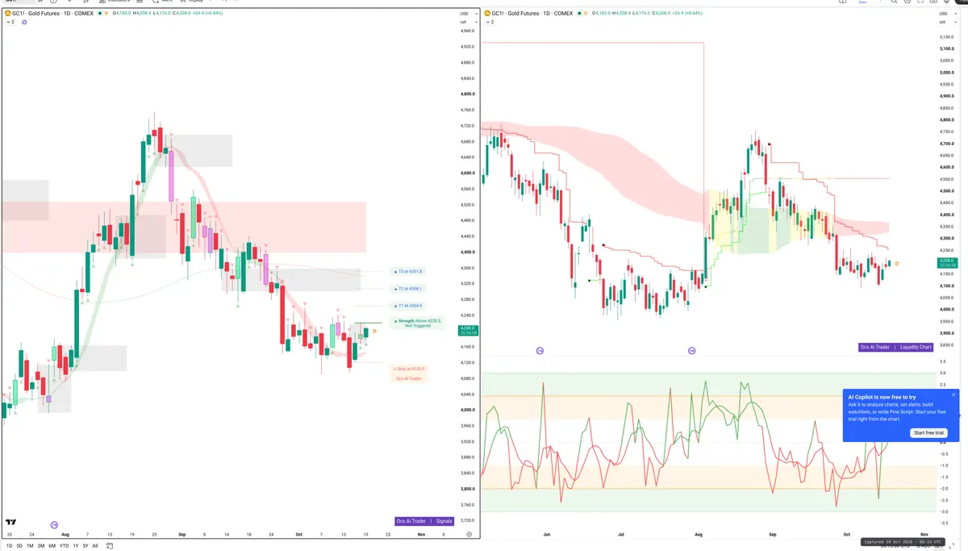Click the orange D marker beside the left chart's last candle

(374, 331)
